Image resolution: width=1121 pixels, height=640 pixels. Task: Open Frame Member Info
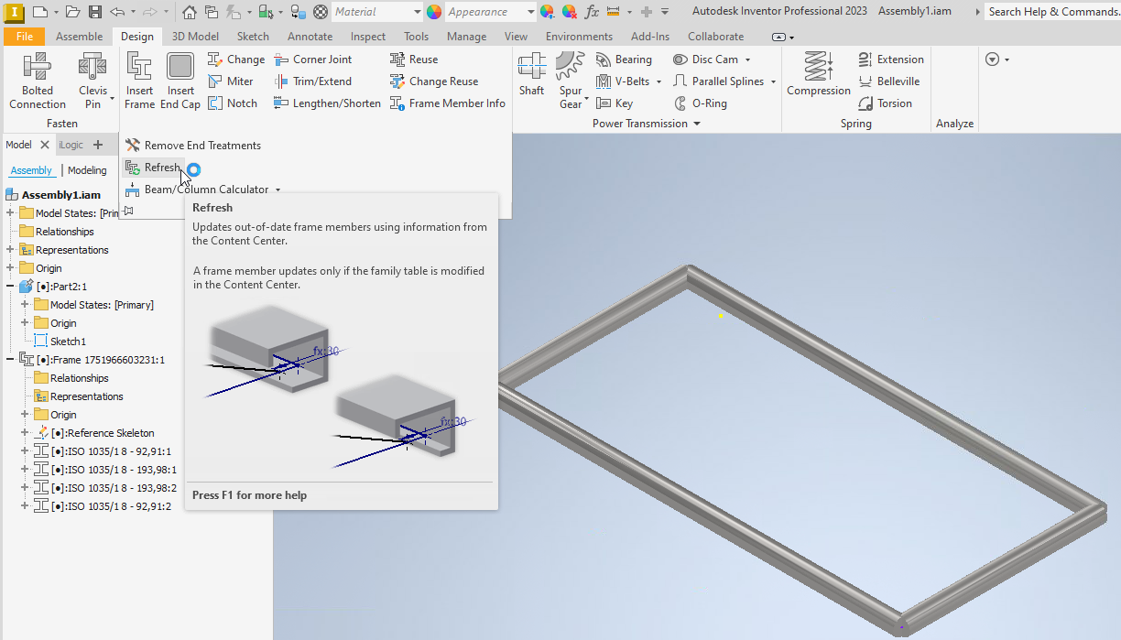tap(448, 103)
